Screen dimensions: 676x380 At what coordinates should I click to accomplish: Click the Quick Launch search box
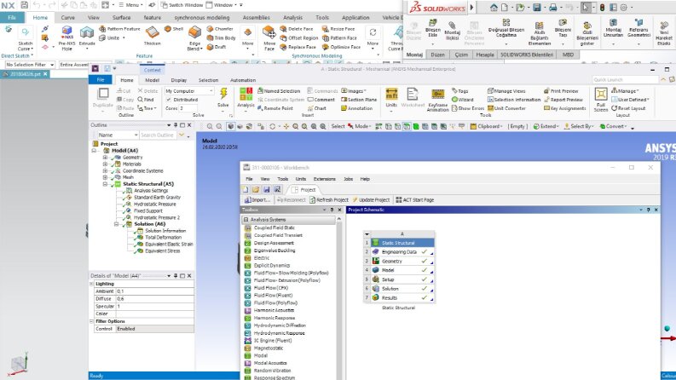point(625,80)
